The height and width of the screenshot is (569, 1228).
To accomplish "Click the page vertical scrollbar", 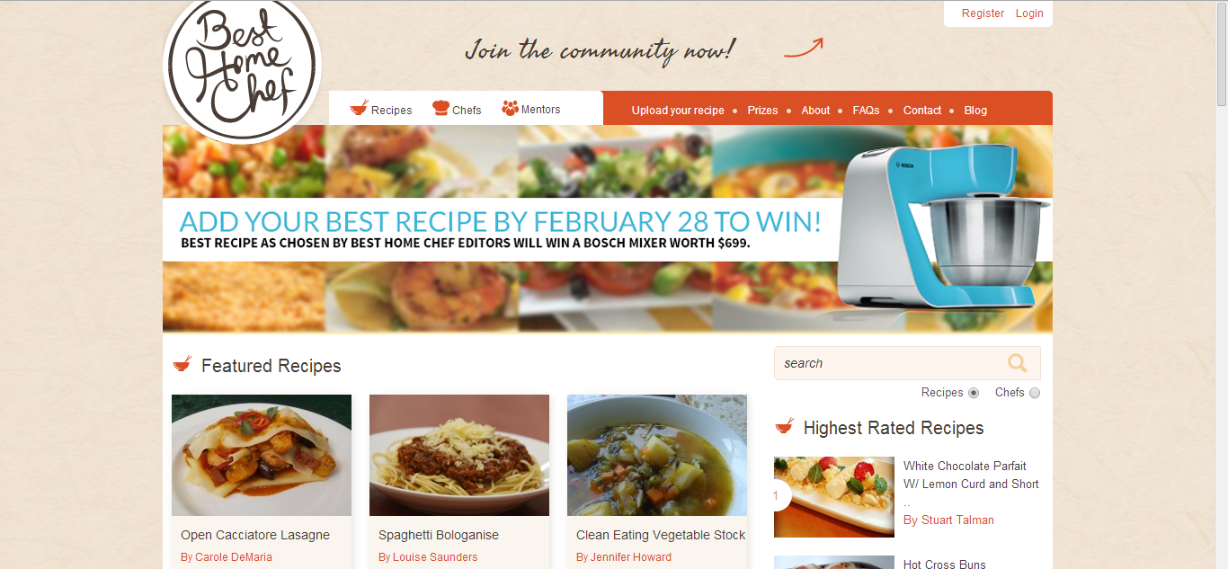I will tap(1222, 284).
